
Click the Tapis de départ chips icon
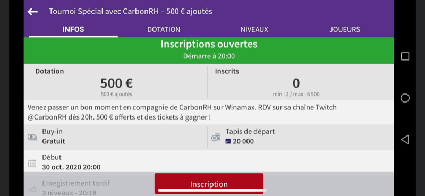(216, 138)
